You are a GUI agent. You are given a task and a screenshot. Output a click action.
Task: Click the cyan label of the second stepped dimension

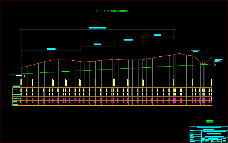(x=98, y=45)
